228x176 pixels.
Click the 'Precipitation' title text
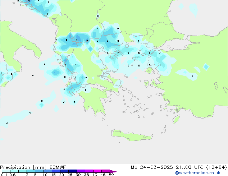point(15,167)
